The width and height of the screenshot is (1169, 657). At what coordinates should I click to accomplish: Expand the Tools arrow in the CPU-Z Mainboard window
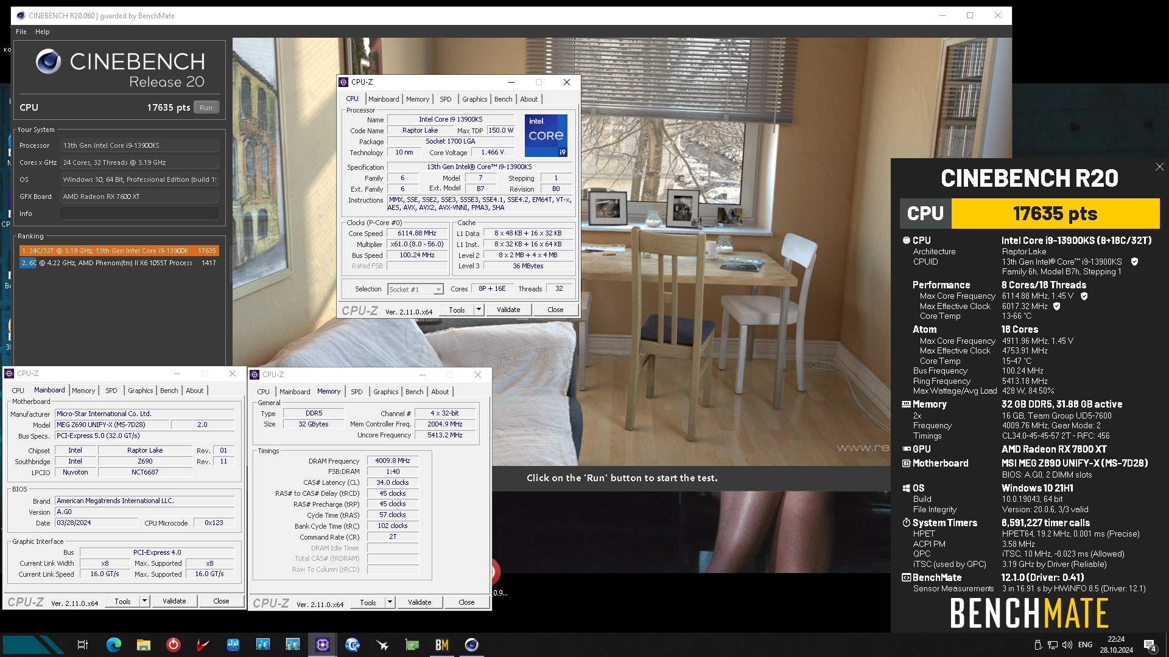pyautogui.click(x=144, y=601)
